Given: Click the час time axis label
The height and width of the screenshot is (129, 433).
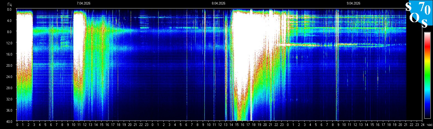Looking at the screenshot, I should coord(429,125).
